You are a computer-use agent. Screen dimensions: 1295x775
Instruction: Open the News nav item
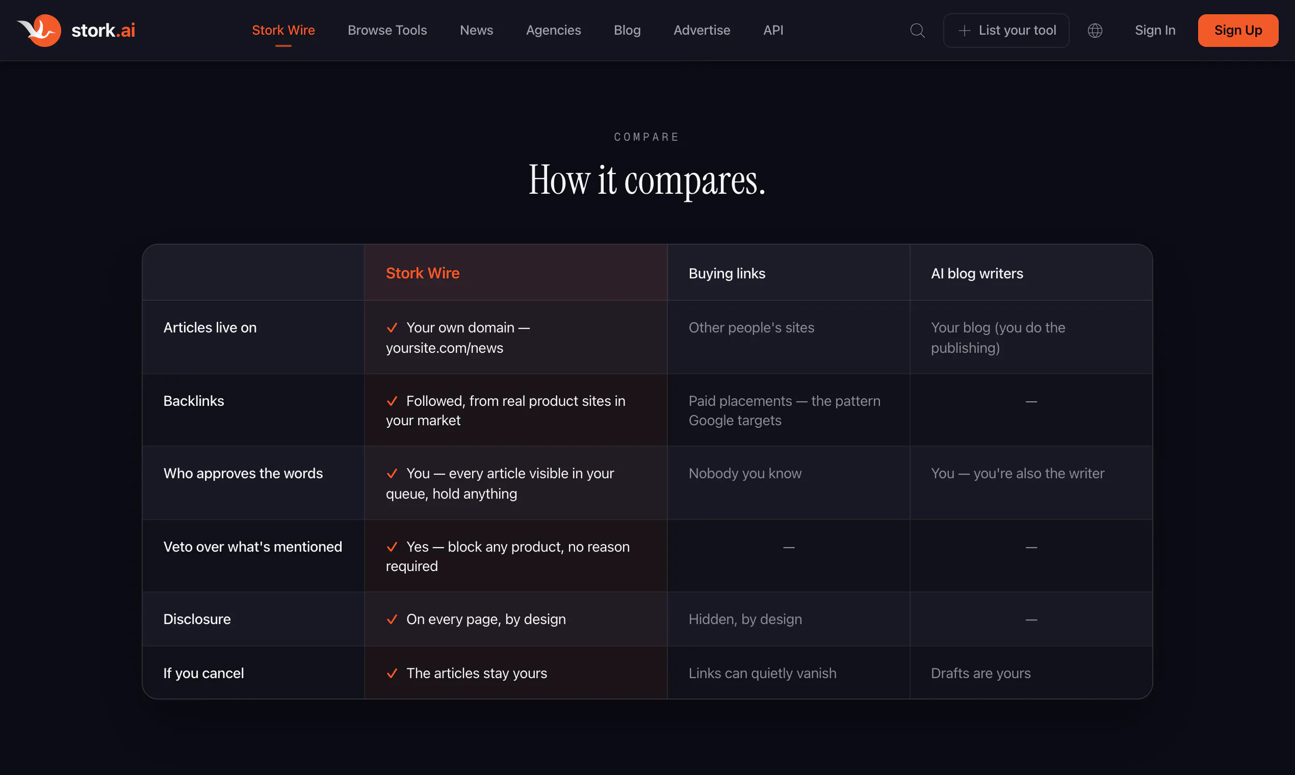tap(477, 30)
